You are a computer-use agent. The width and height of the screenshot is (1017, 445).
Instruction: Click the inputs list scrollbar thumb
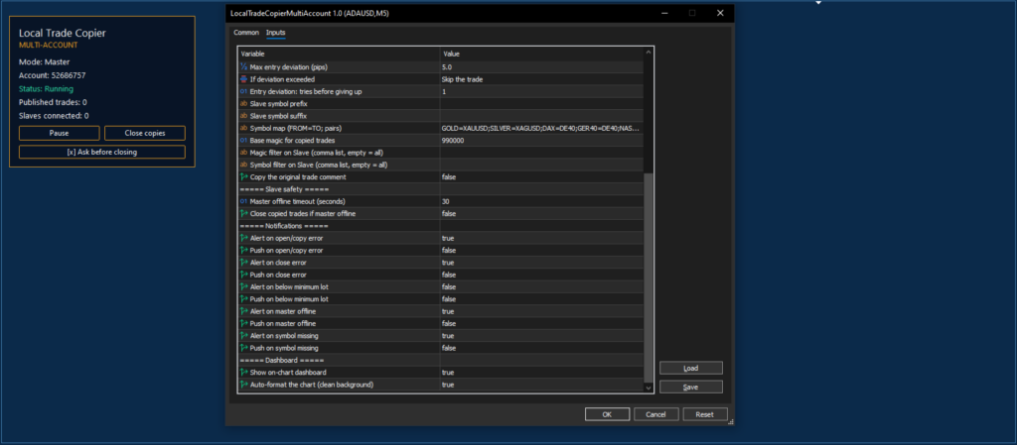(649, 277)
